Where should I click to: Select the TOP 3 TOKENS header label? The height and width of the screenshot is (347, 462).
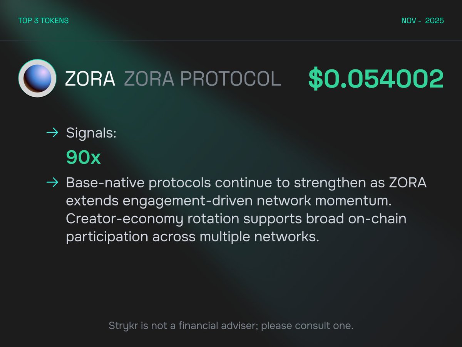(x=44, y=20)
